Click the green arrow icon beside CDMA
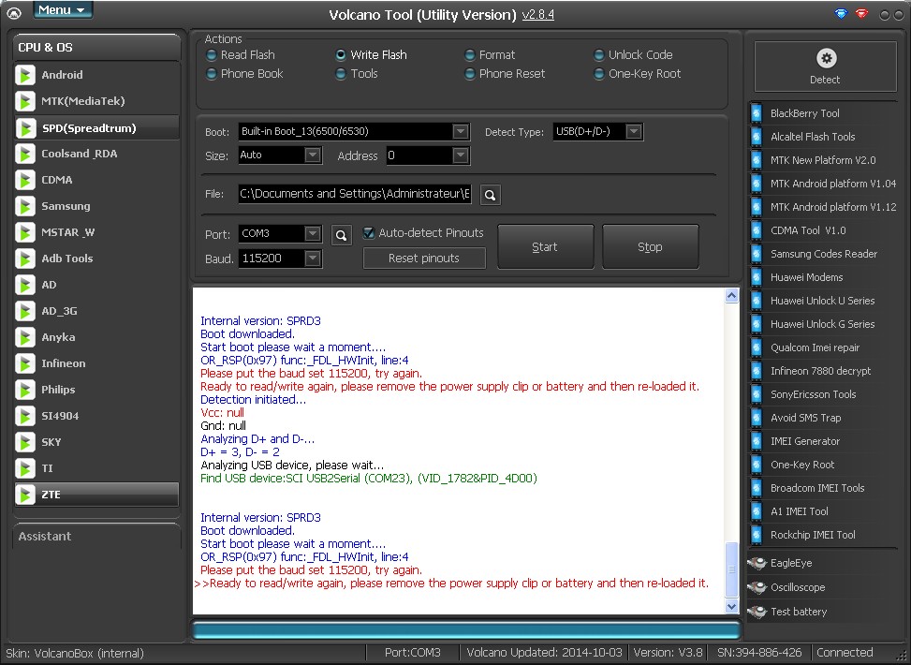This screenshot has width=911, height=665. [25, 180]
